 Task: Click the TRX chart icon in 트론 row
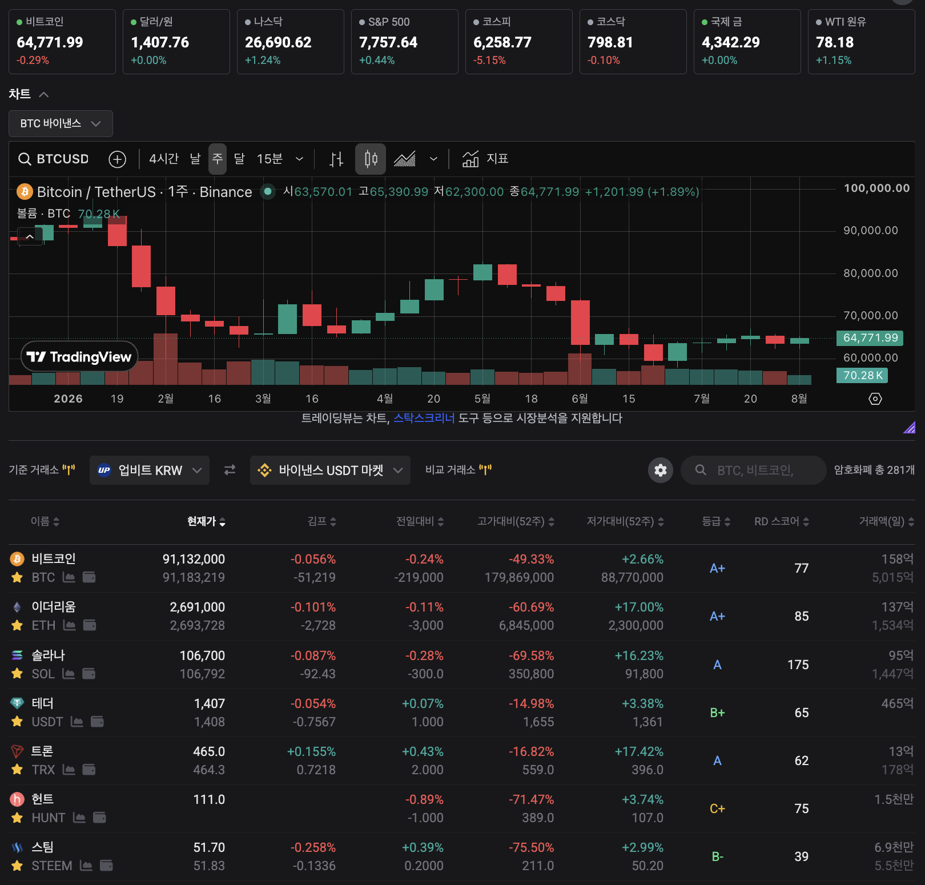[69, 770]
